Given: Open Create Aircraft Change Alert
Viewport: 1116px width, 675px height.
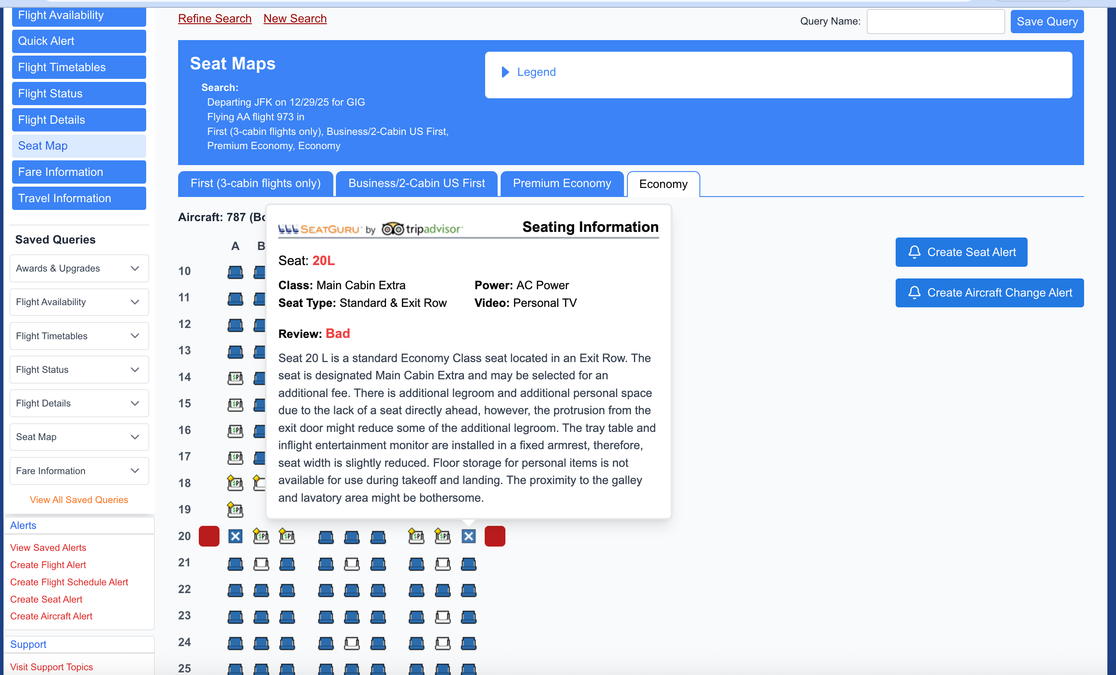Looking at the screenshot, I should coord(990,293).
